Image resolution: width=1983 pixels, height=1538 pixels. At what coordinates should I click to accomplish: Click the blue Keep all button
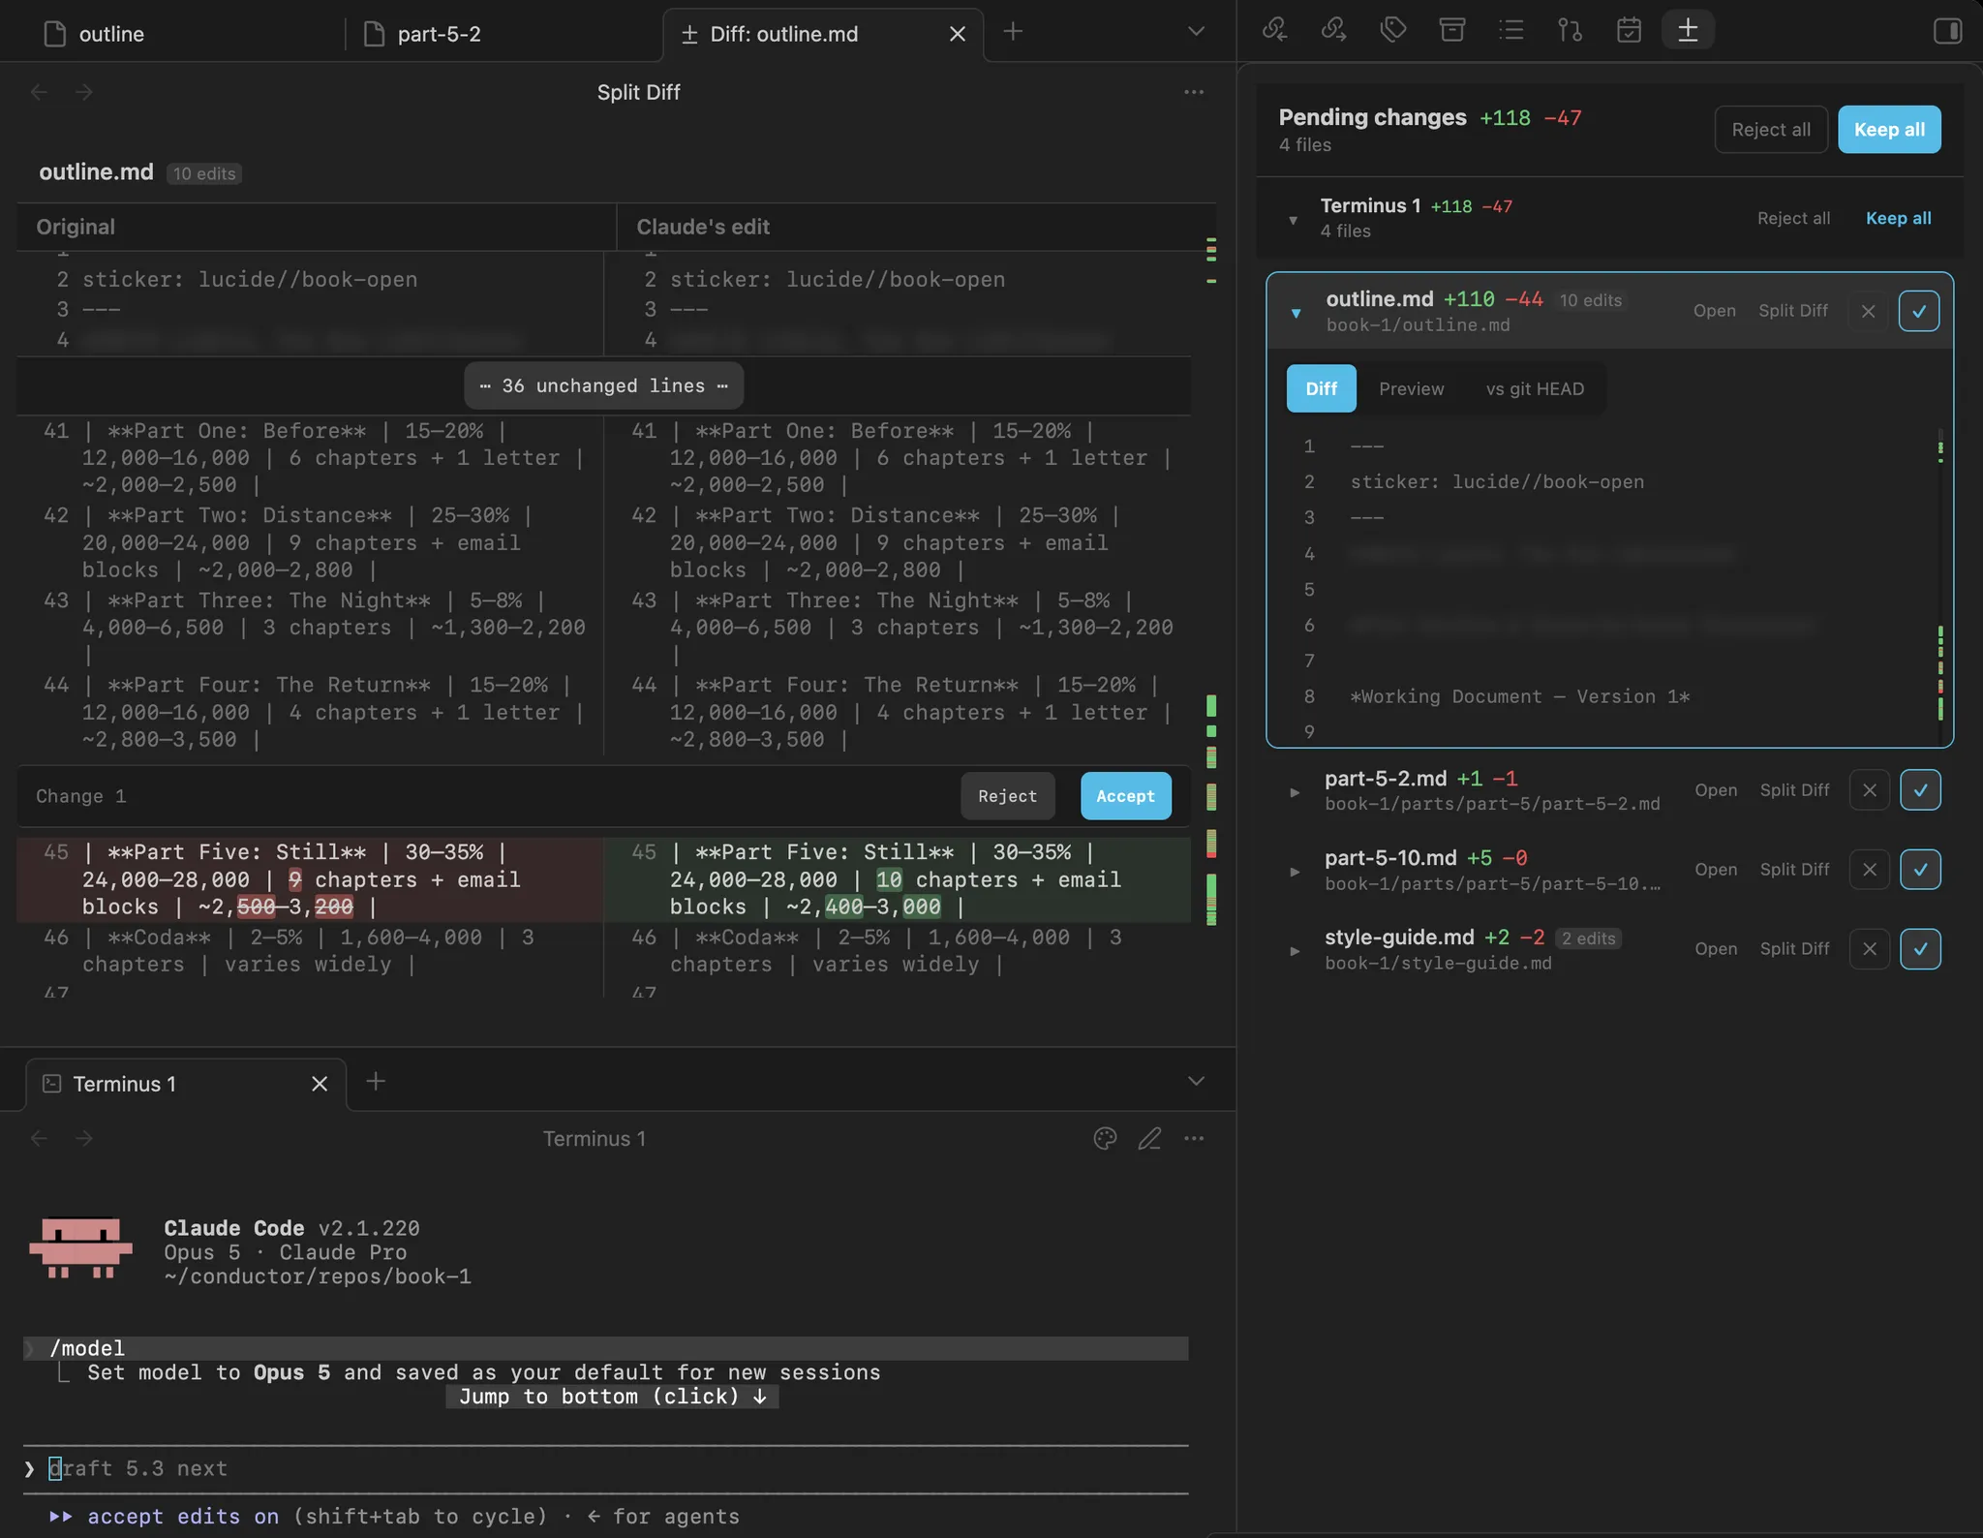(x=1889, y=130)
